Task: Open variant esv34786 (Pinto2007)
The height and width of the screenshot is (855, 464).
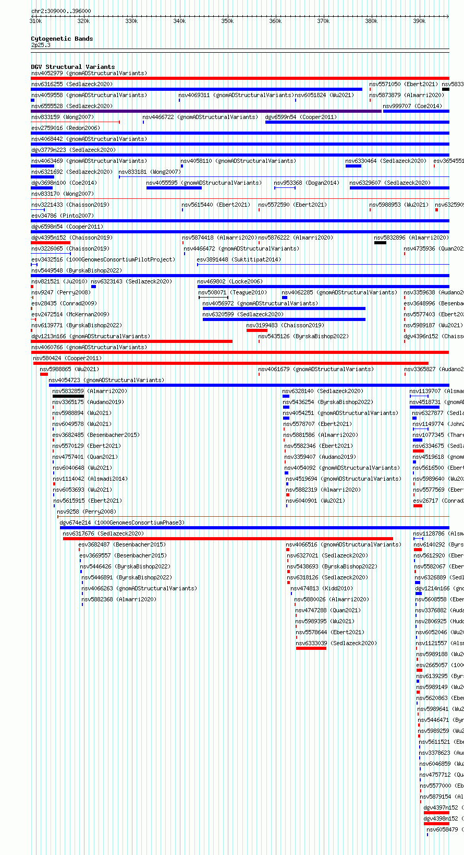Action: pos(63,216)
